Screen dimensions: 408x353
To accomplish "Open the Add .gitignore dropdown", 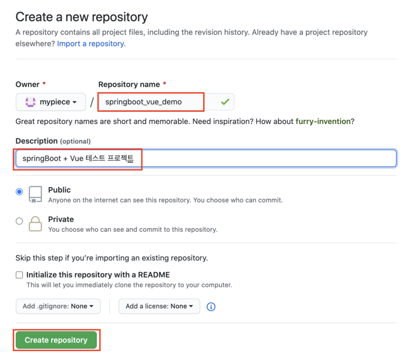I will point(58,306).
